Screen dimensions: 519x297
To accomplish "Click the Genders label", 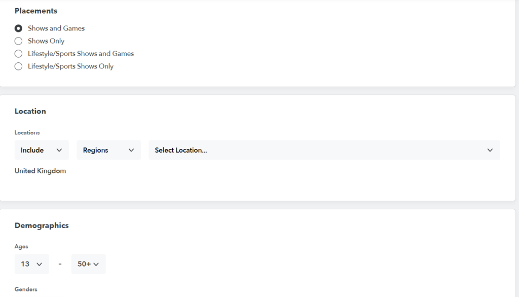I will pyautogui.click(x=25, y=289).
